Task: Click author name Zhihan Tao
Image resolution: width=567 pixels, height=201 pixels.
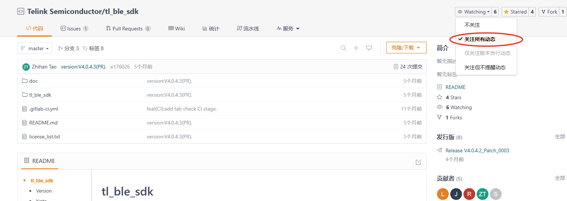Action: 44,67
